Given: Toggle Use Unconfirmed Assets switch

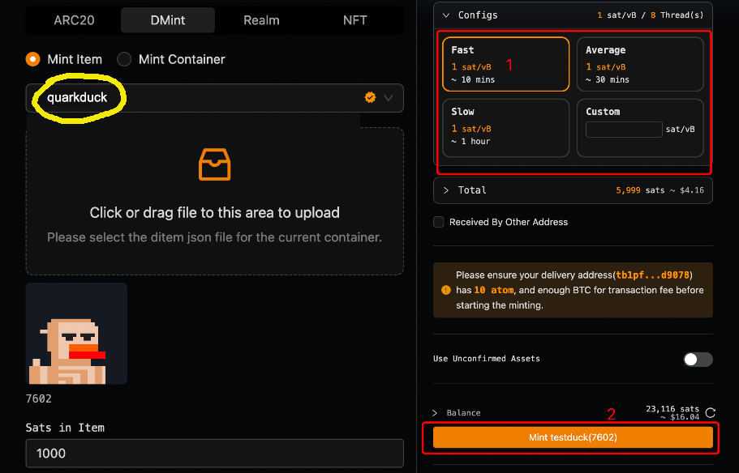Looking at the screenshot, I should point(698,359).
